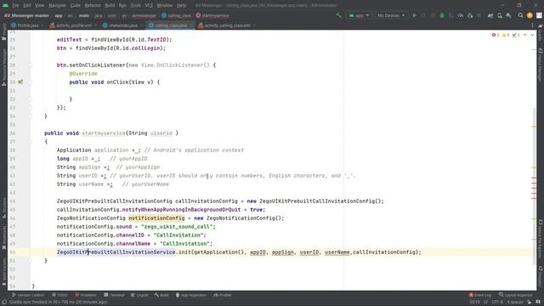Open the Build menu
The width and height of the screenshot is (544, 306).
click(110, 5)
